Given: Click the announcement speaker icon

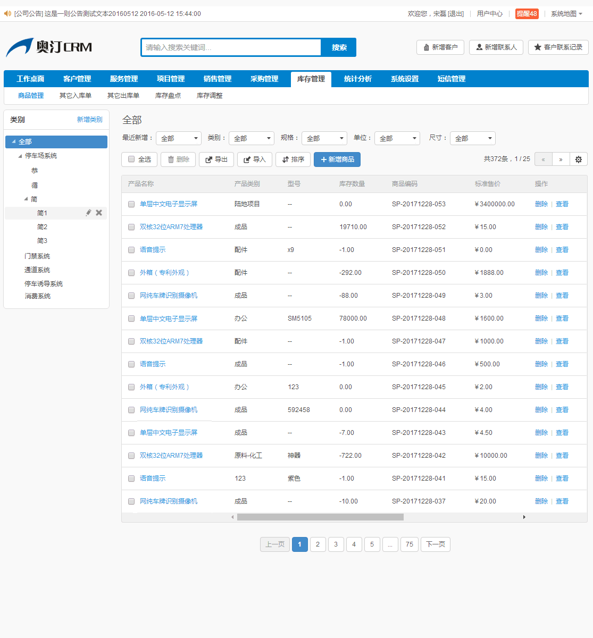Looking at the screenshot, I should [x=7, y=13].
